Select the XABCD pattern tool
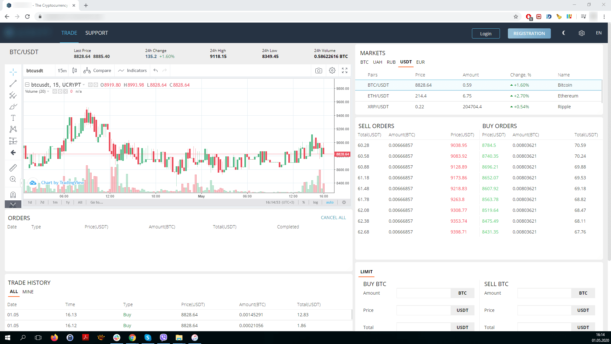The height and width of the screenshot is (344, 611). (13, 129)
